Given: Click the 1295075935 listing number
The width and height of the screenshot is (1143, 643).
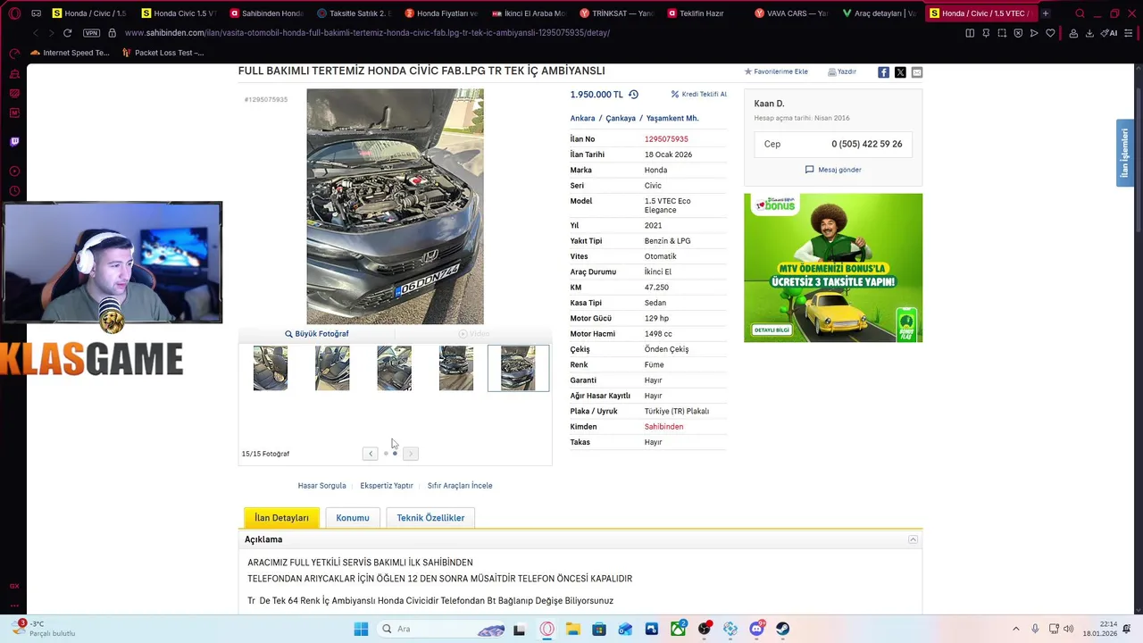Looking at the screenshot, I should pyautogui.click(x=666, y=139).
